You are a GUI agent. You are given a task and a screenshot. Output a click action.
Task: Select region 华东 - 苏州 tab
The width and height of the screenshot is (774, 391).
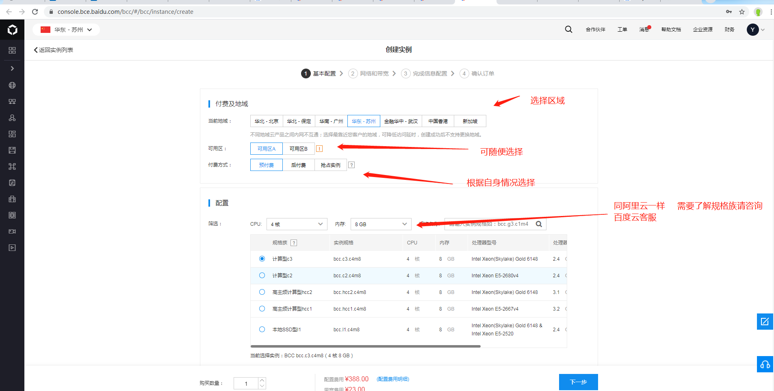[364, 121]
